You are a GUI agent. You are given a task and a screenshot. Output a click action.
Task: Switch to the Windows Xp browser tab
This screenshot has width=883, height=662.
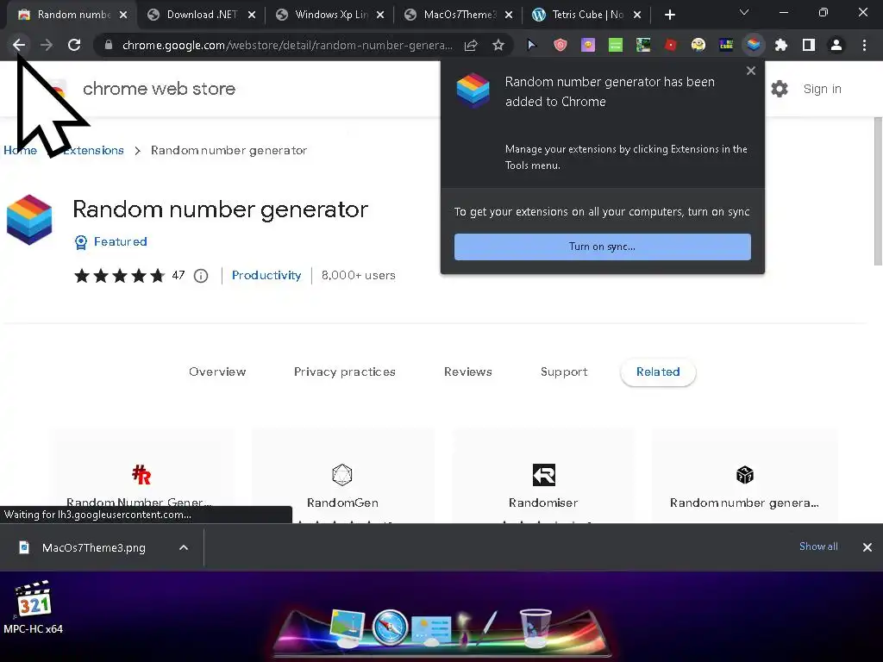pyautogui.click(x=330, y=15)
